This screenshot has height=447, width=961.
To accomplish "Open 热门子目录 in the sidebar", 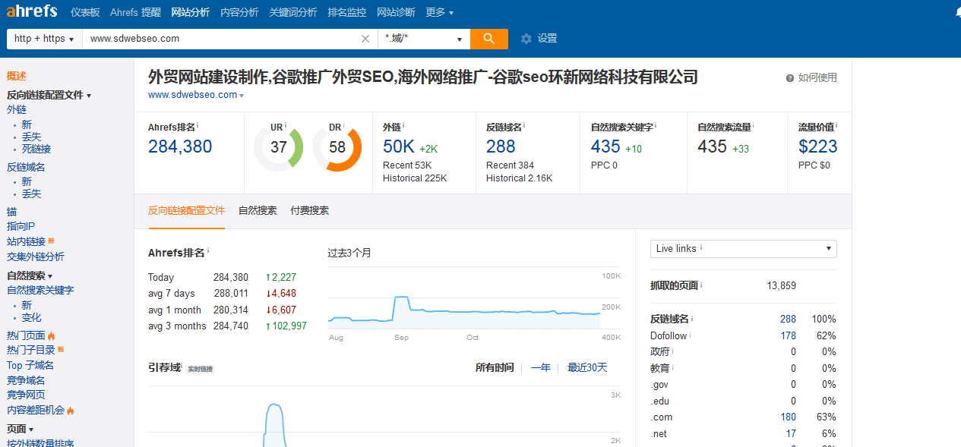I will [31, 350].
